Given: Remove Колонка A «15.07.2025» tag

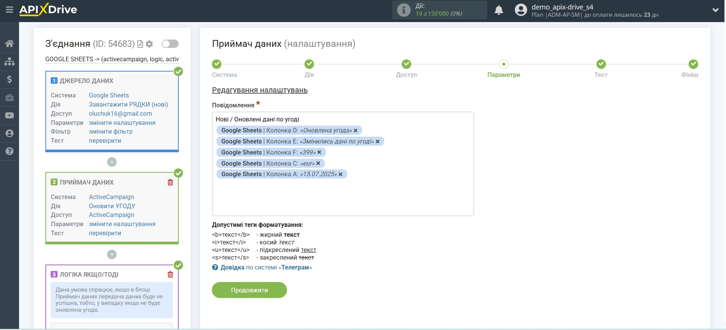Looking at the screenshot, I should (341, 174).
